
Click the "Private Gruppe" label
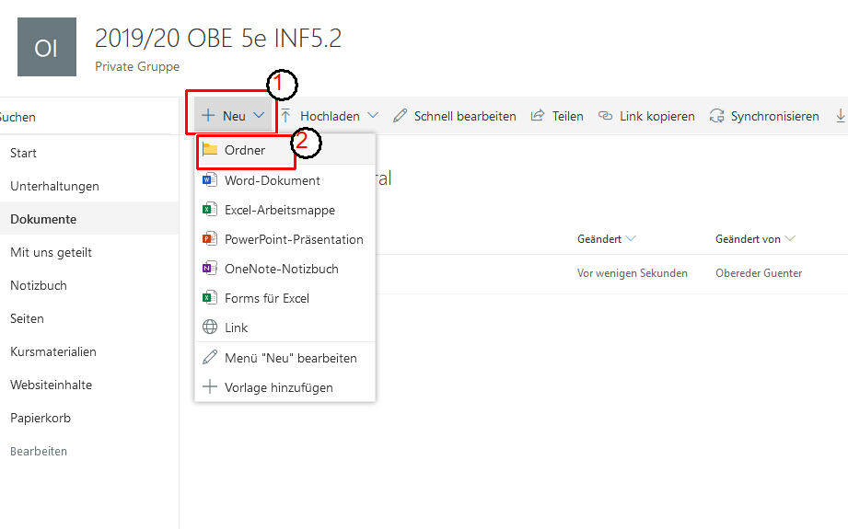pyautogui.click(x=137, y=66)
